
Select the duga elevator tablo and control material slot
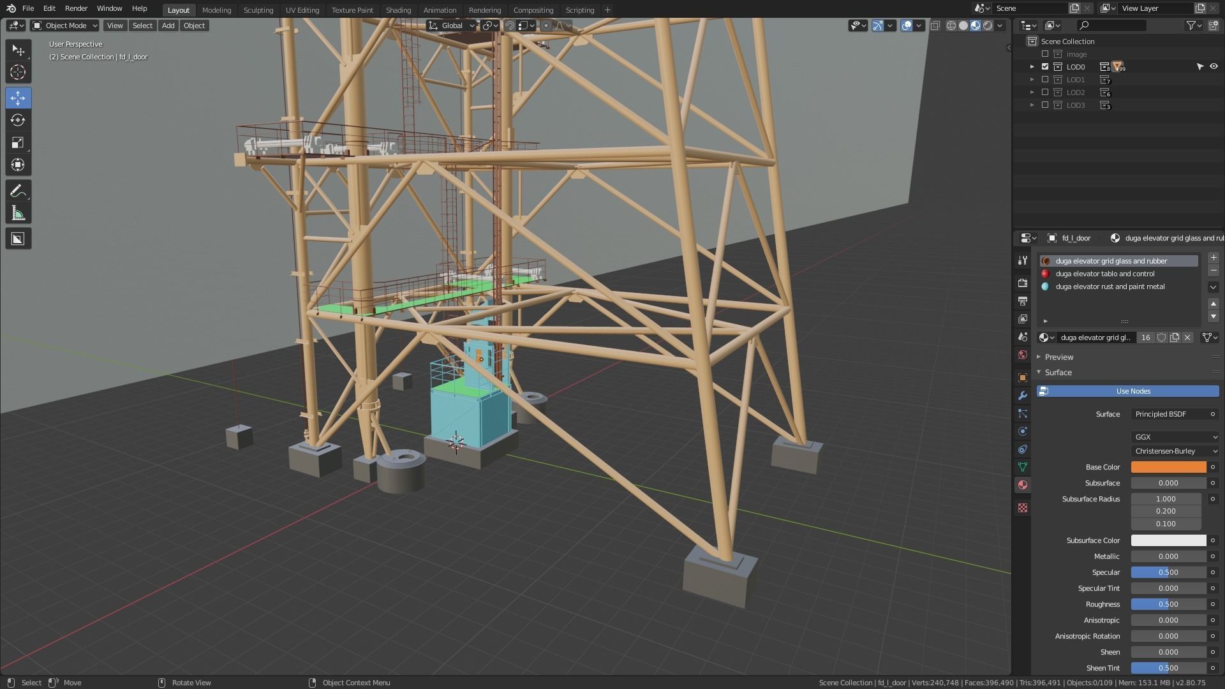point(1105,274)
